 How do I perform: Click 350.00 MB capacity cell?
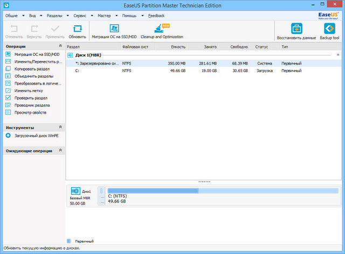(x=177, y=63)
